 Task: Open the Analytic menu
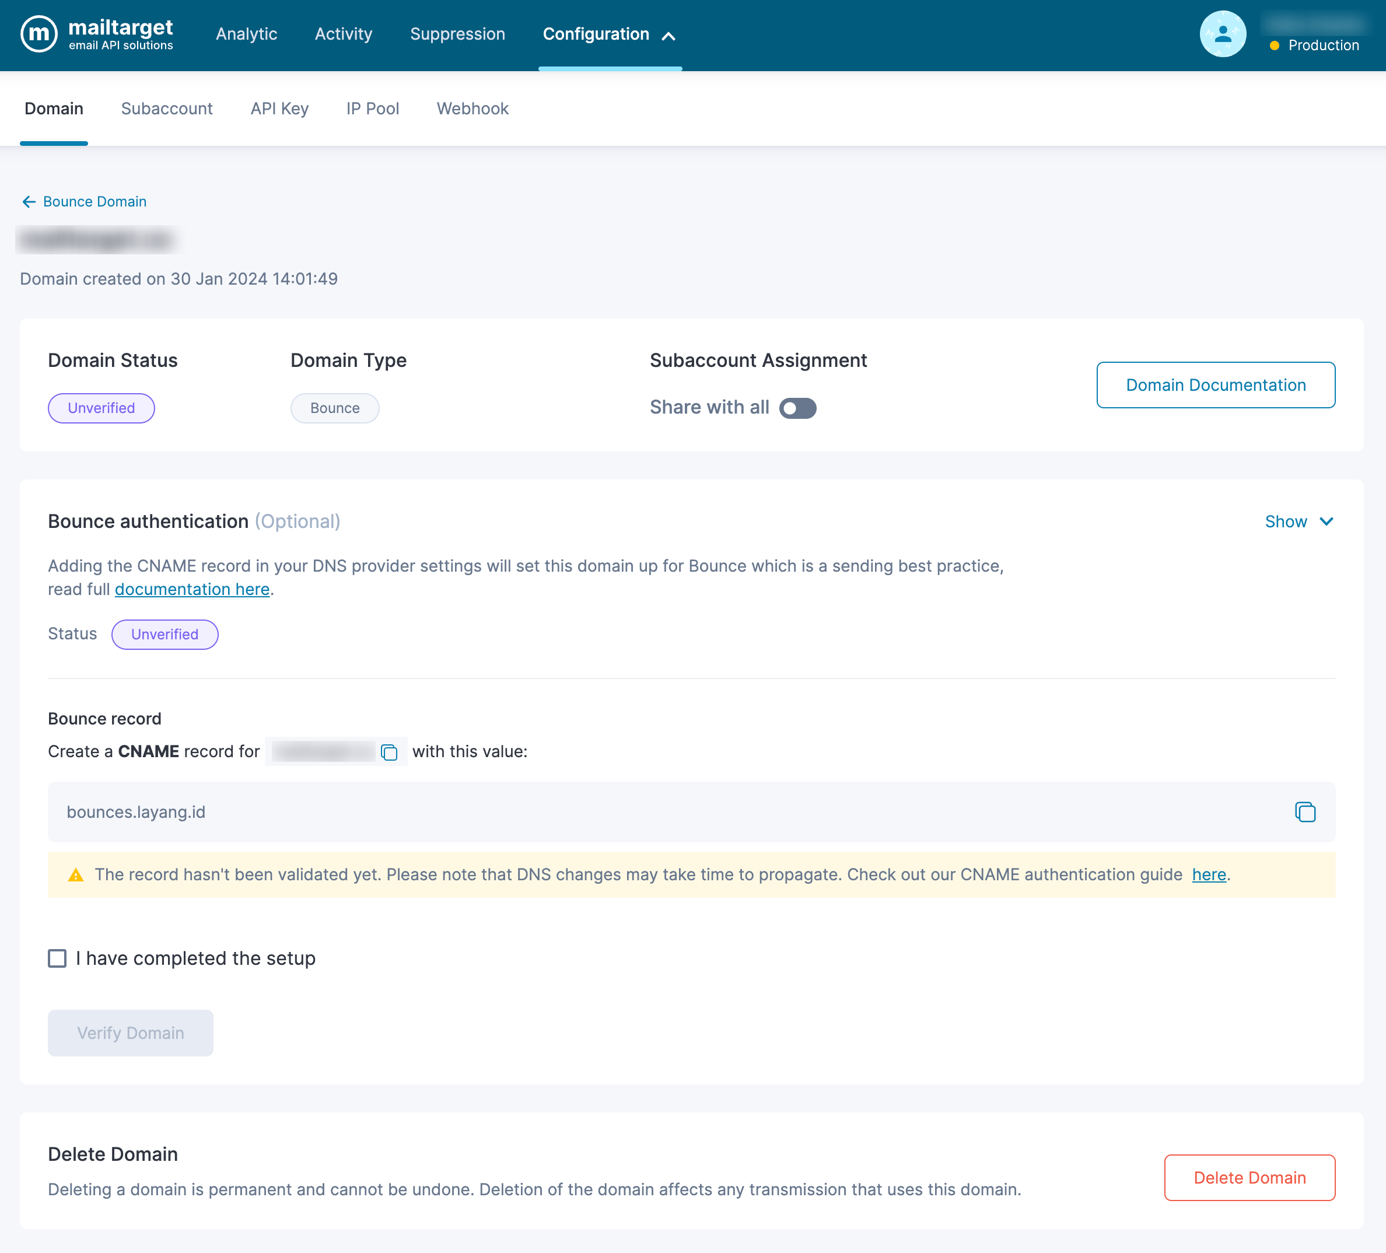click(246, 34)
